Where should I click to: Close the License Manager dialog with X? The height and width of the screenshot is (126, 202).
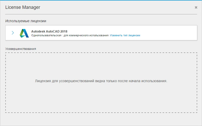tap(196, 8)
